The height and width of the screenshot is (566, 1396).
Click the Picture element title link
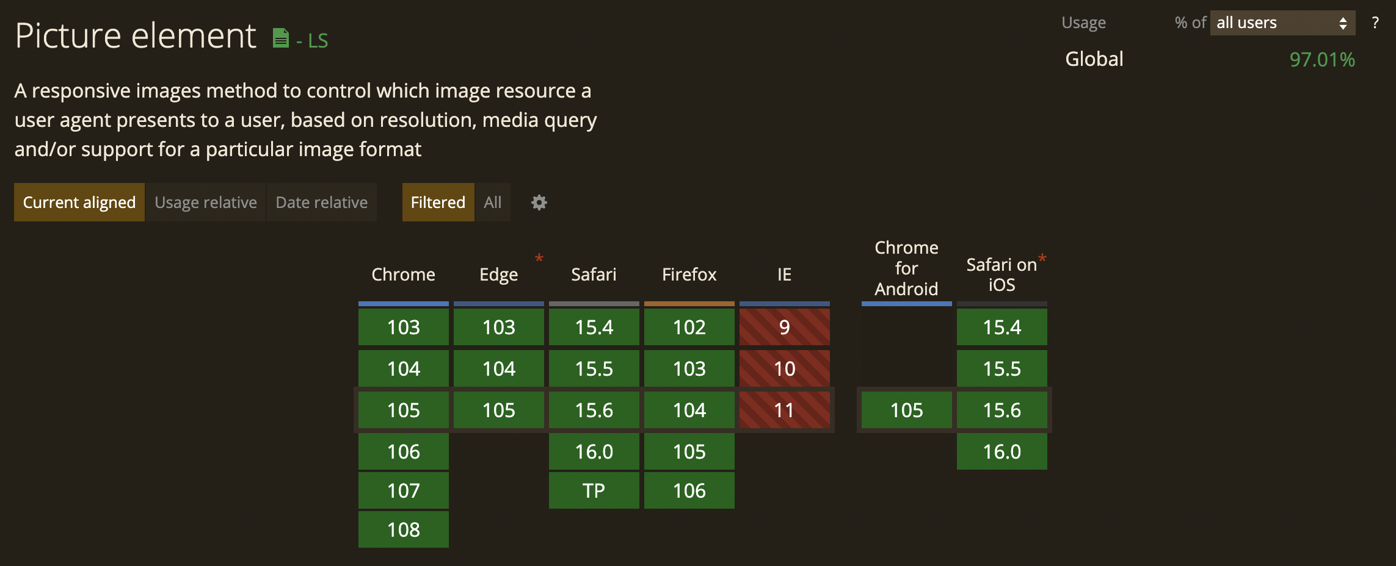click(x=136, y=36)
